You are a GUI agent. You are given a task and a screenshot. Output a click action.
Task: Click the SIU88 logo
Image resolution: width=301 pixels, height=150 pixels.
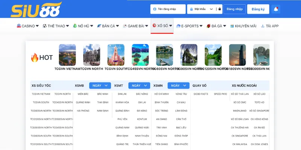click(x=36, y=10)
